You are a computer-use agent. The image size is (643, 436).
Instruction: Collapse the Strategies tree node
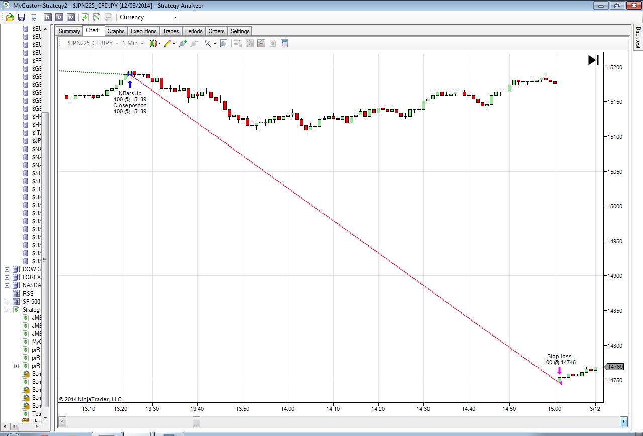click(x=7, y=310)
